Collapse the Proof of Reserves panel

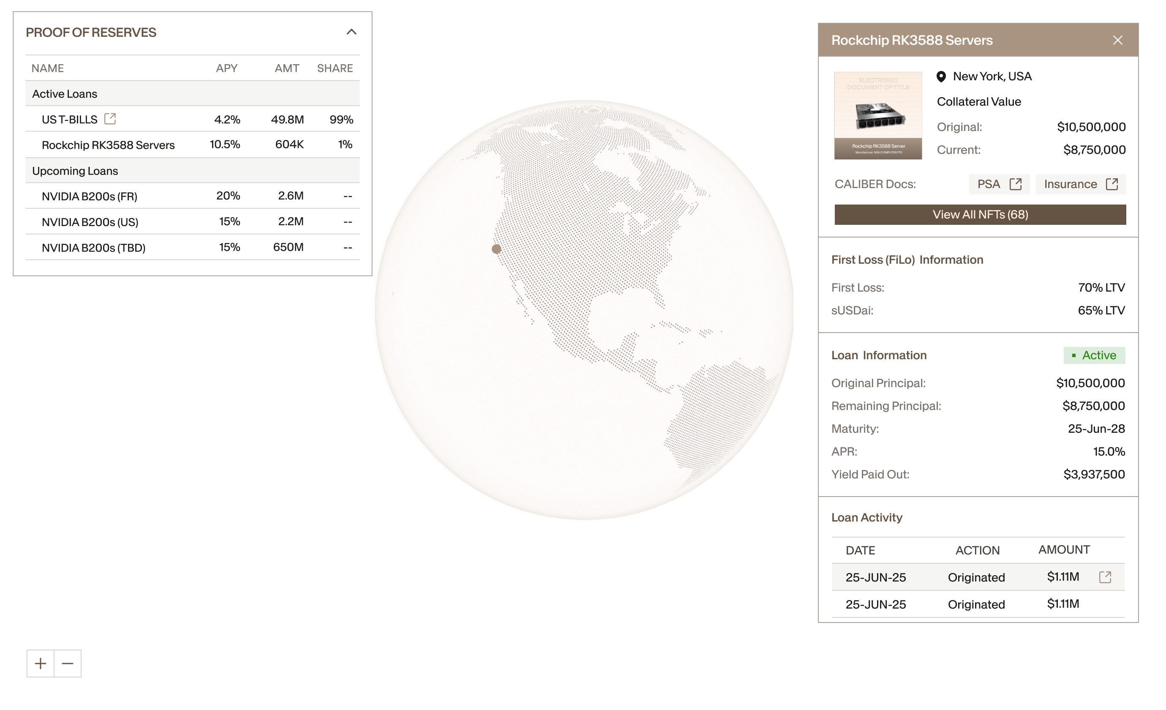click(351, 32)
